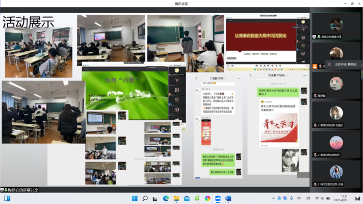Click the tray microphone status icon
The height and width of the screenshot is (204, 363).
[x=291, y=199]
